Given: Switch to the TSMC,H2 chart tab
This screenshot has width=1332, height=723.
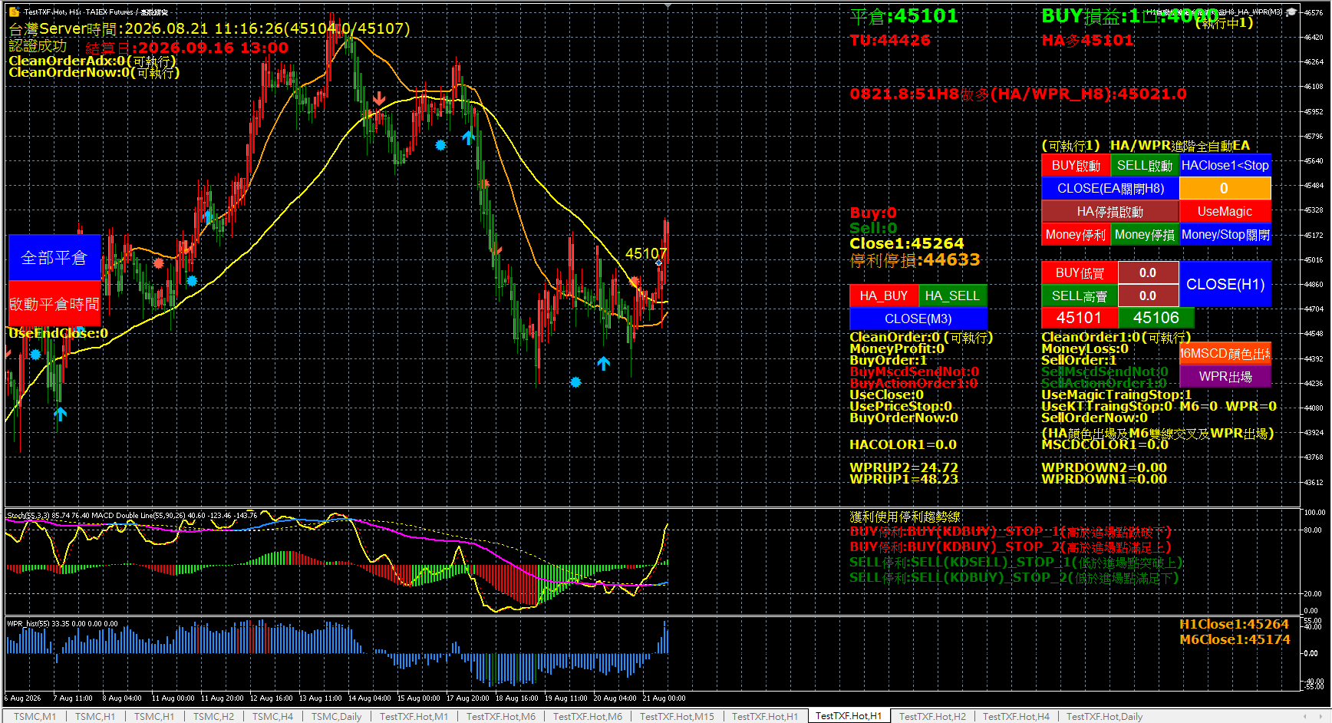Looking at the screenshot, I should click(213, 716).
